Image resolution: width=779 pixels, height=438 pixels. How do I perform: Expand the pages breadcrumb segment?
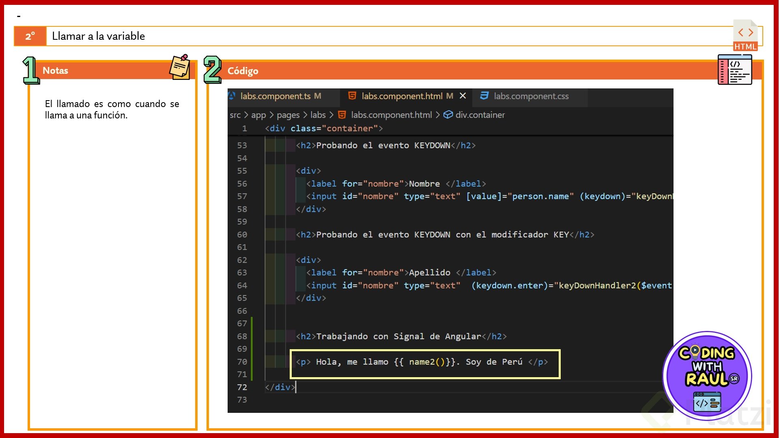(x=288, y=115)
